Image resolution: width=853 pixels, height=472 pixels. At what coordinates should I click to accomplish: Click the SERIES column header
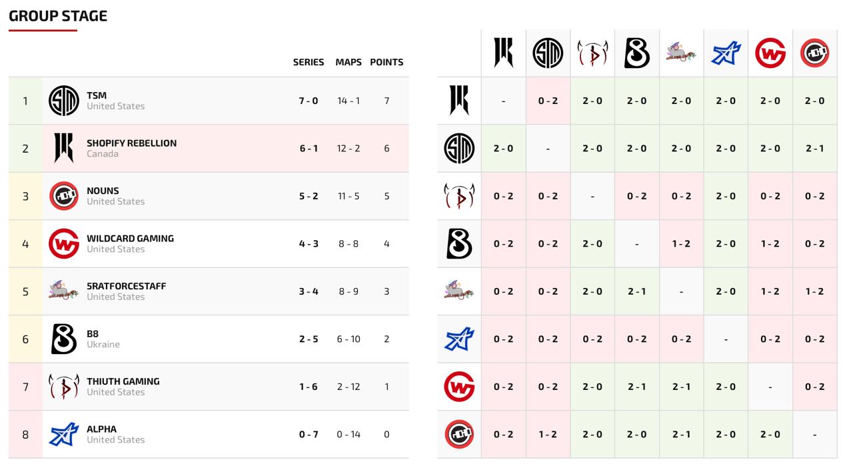pos(309,62)
